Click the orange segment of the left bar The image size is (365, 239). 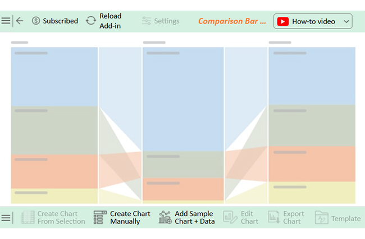point(54,171)
